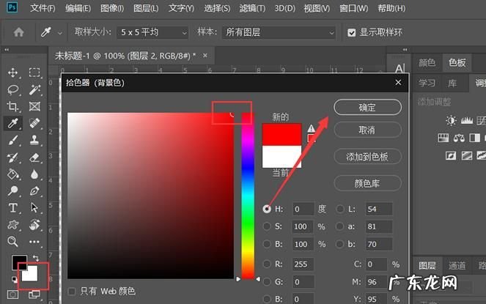486x304 pixels.
Task: Switch to the 色板 tab
Action: pyautogui.click(x=457, y=63)
